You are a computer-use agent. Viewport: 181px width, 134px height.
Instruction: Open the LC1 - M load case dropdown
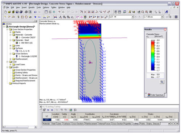(132, 17)
